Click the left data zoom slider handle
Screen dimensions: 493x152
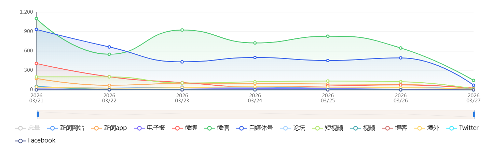pyautogui.click(x=38, y=115)
